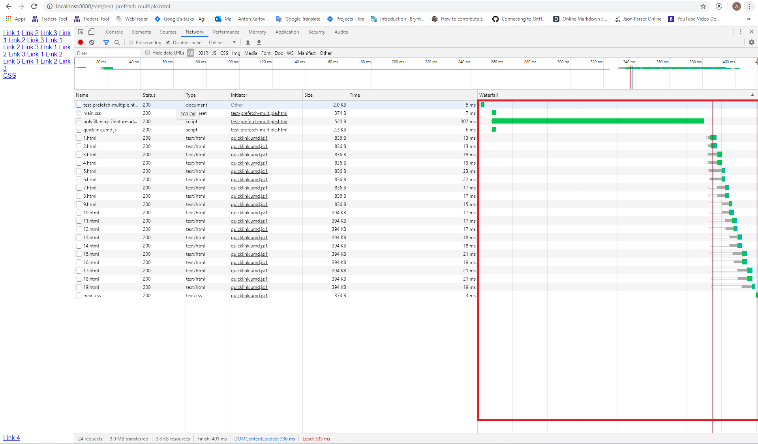The width and height of the screenshot is (758, 444).
Task: Toggle the device toolbar
Action: click(x=92, y=32)
